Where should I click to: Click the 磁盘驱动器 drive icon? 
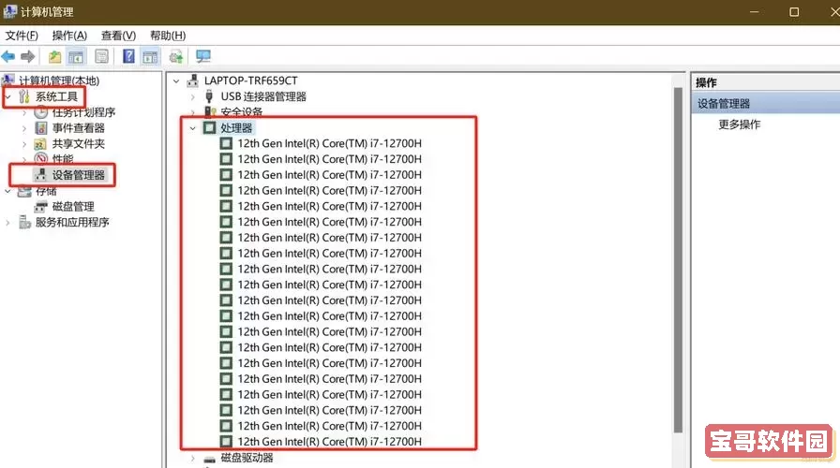point(209,459)
